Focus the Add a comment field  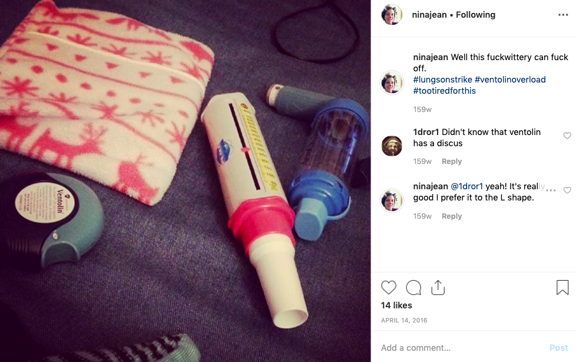(463, 348)
